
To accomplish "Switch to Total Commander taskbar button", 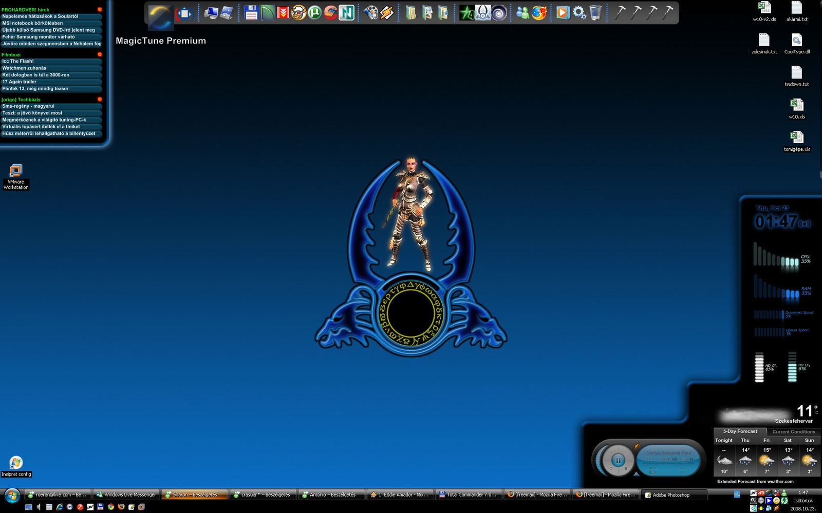I will [468, 495].
